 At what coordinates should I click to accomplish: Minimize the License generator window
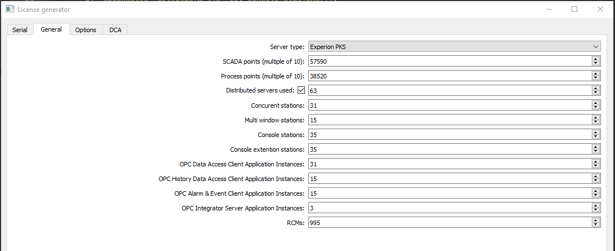tap(549, 9)
